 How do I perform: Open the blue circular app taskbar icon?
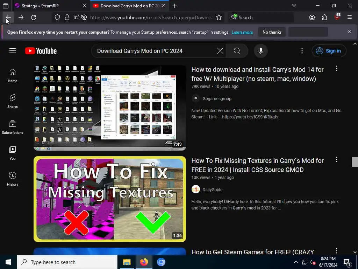(161, 262)
